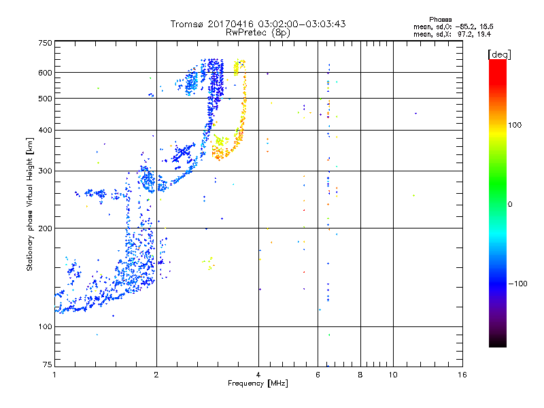
Task: Click the x-axis tick label '1'
Action: [x=54, y=375]
